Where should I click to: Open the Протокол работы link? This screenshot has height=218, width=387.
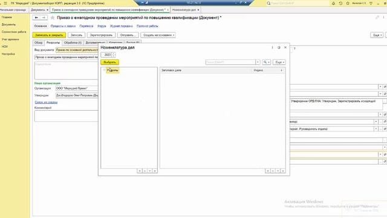pos(148,26)
